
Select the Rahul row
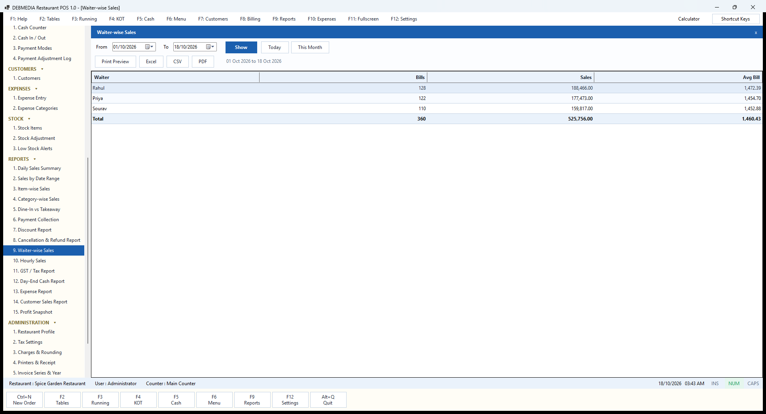[x=427, y=88]
